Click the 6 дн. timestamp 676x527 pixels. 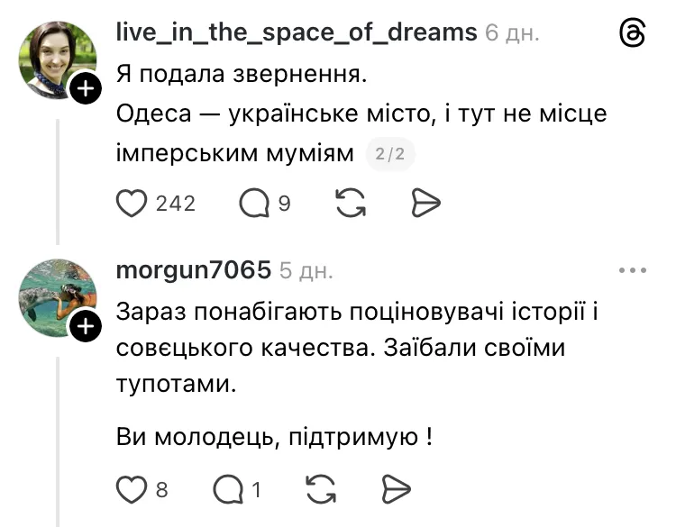512,33
